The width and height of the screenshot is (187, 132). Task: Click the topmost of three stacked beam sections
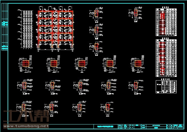(x=96, y=15)
